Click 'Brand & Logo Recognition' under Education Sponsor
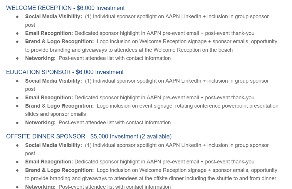Viewport: 292px width, 189px height. [59, 106]
